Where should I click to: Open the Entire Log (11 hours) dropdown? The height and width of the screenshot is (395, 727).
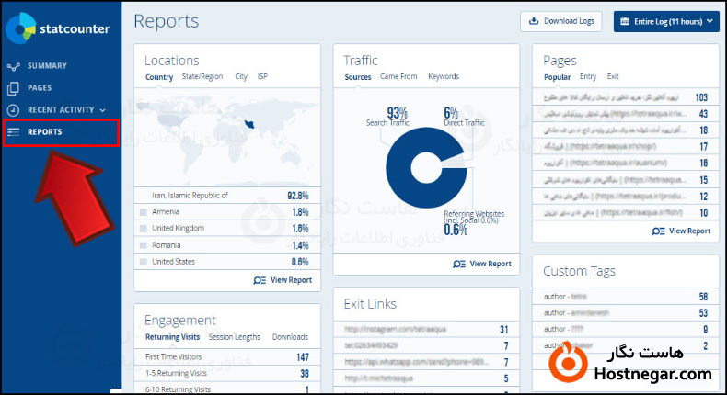pos(666,21)
